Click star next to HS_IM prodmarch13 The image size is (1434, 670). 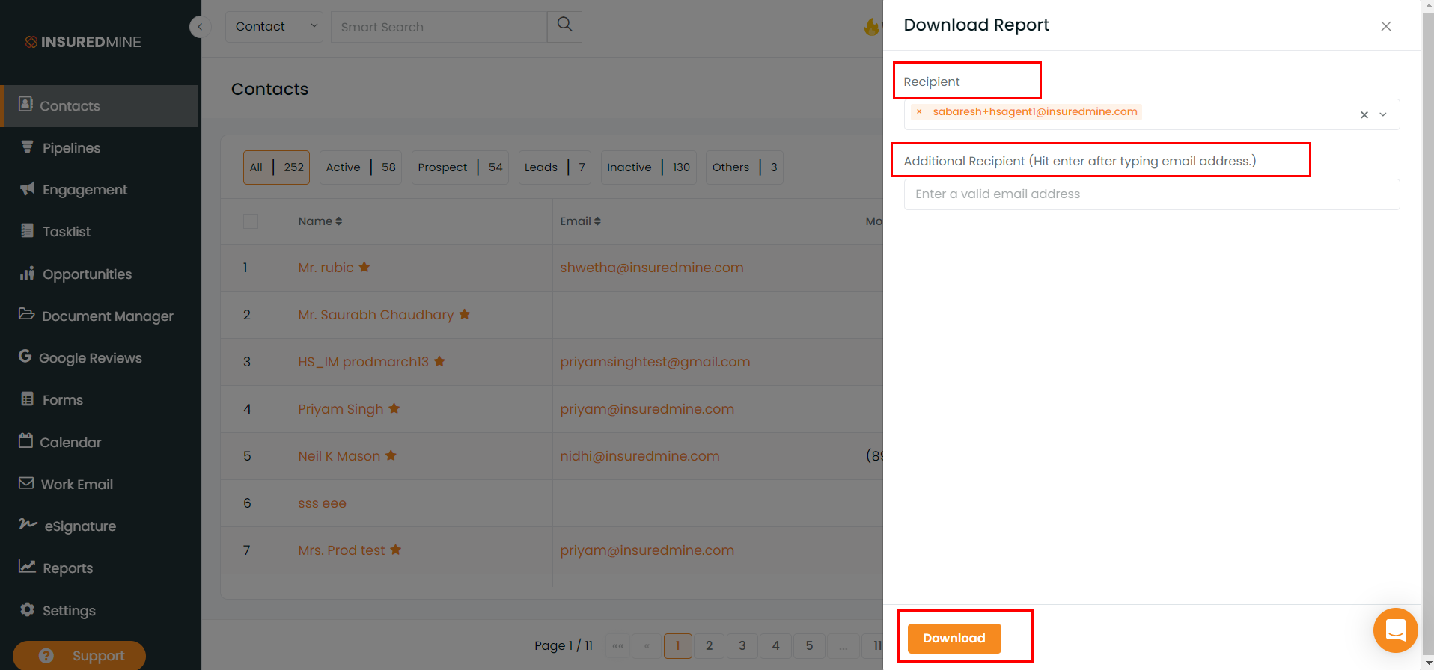(x=439, y=361)
